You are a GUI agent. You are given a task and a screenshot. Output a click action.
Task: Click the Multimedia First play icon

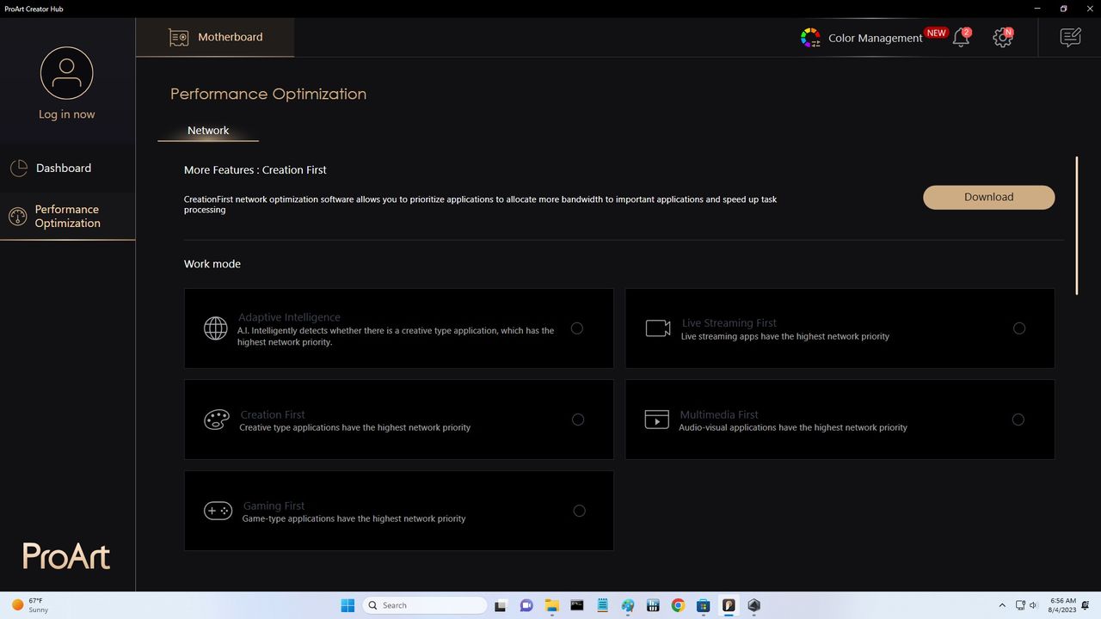point(657,420)
